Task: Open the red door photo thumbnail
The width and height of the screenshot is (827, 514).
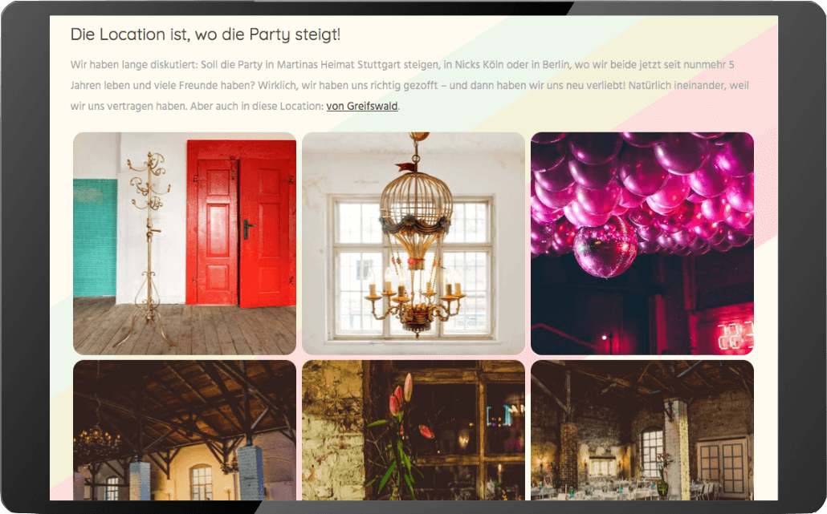Action: click(x=185, y=243)
